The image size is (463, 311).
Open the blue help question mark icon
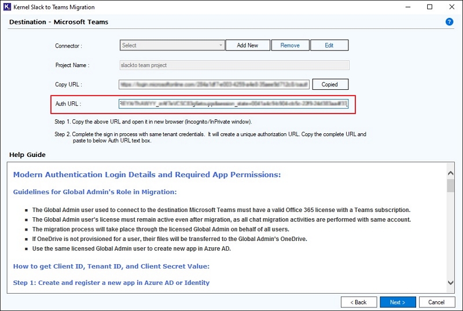point(449,22)
